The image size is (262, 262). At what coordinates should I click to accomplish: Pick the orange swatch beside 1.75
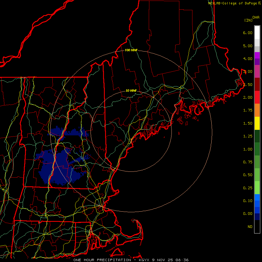pyautogui.click(x=257, y=110)
